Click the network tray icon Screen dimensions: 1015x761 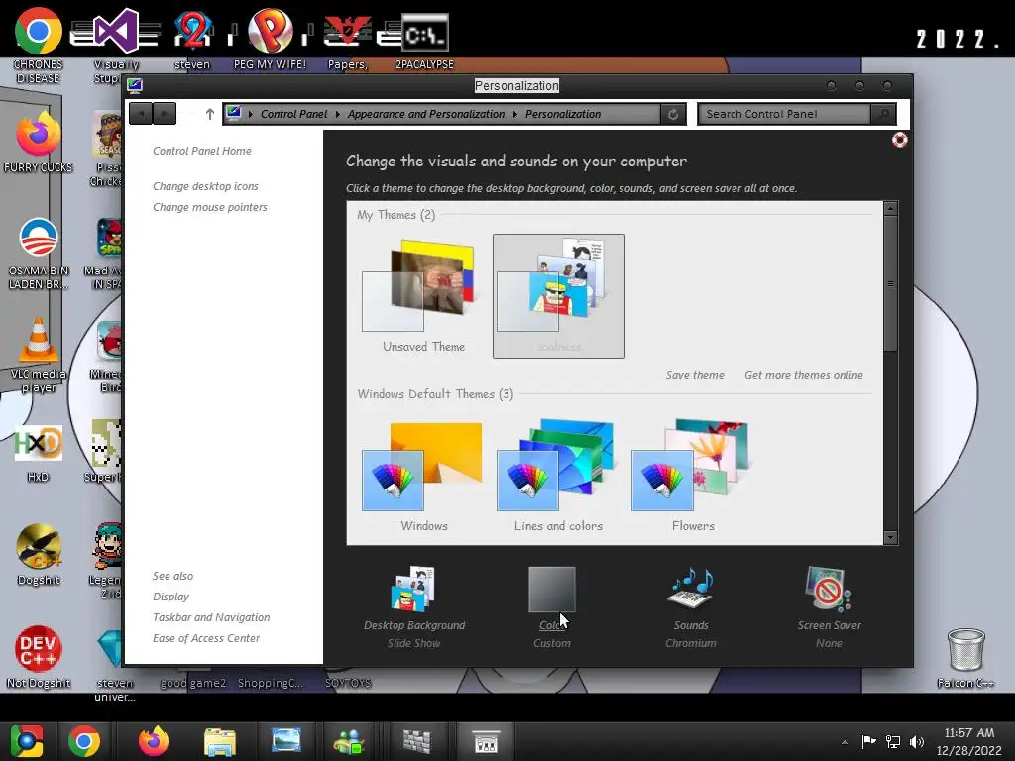(893, 741)
